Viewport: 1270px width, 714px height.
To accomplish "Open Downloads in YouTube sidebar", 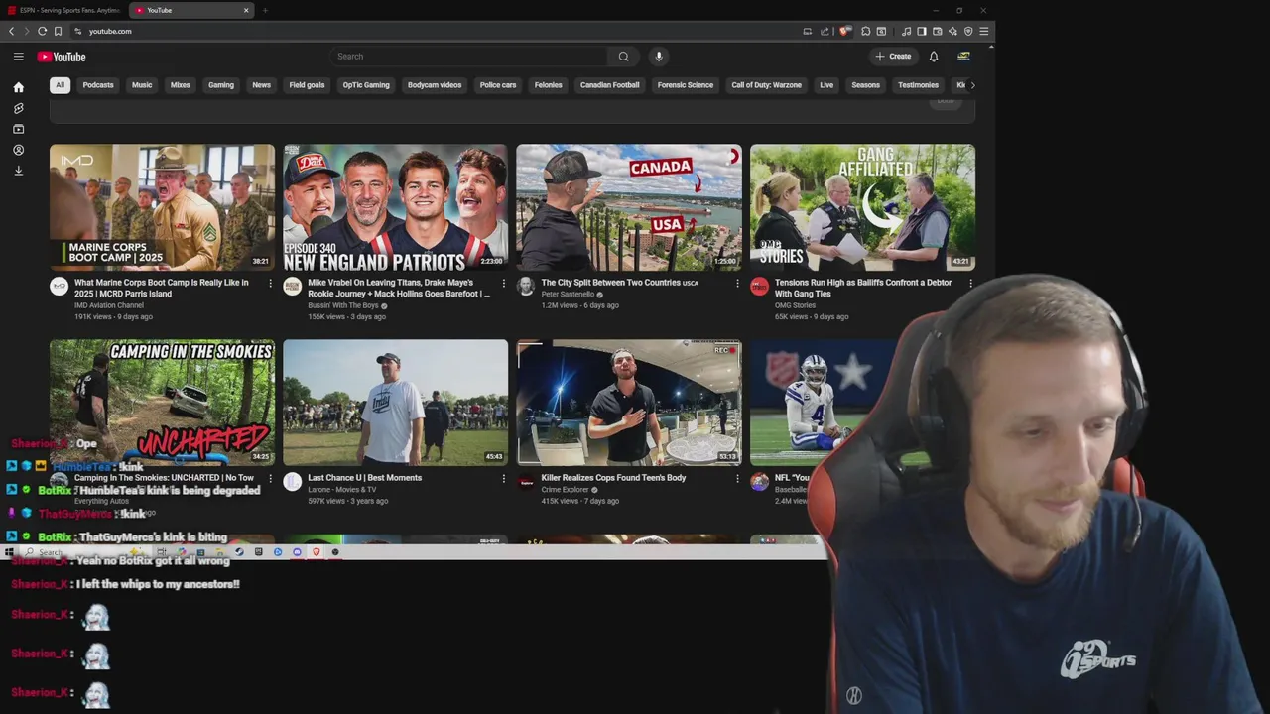I will [18, 171].
